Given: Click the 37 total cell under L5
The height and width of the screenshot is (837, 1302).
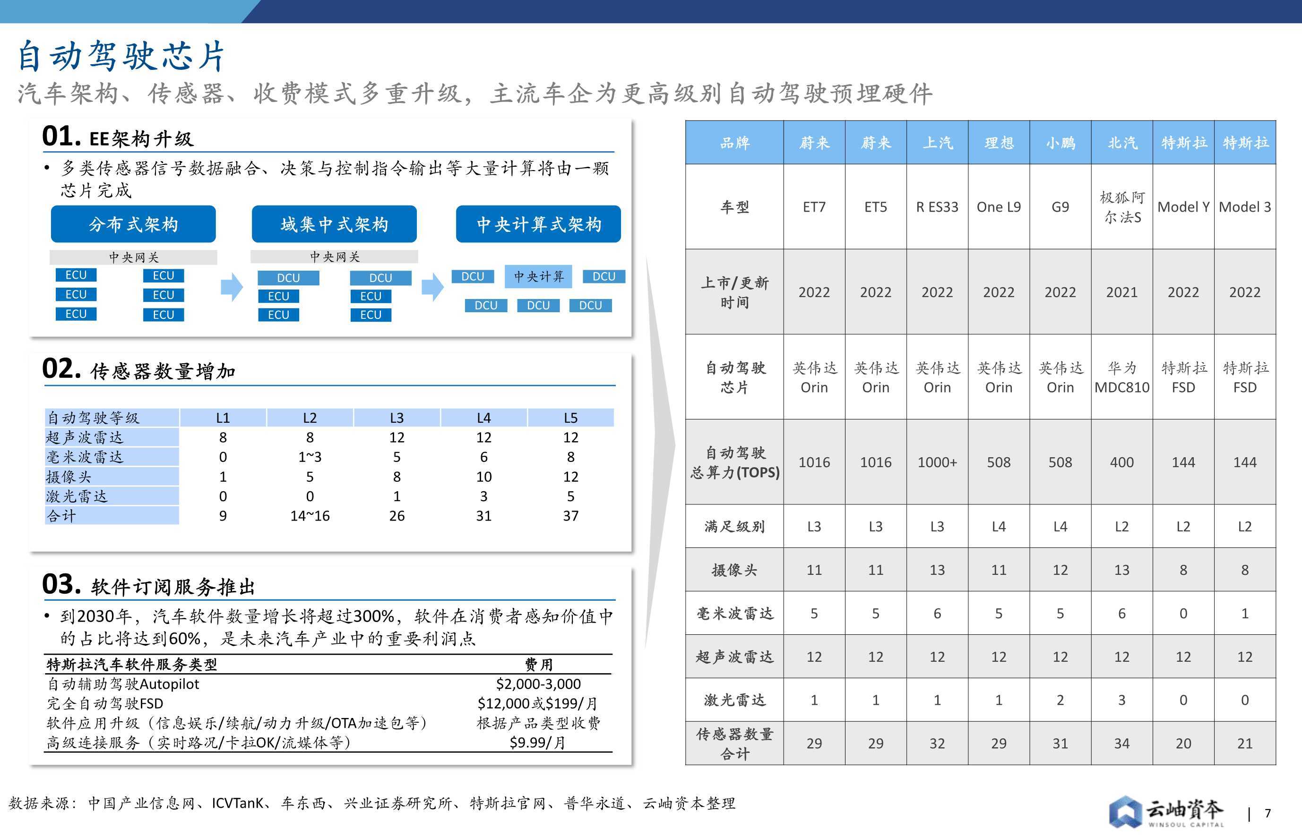Looking at the screenshot, I should tap(571, 516).
